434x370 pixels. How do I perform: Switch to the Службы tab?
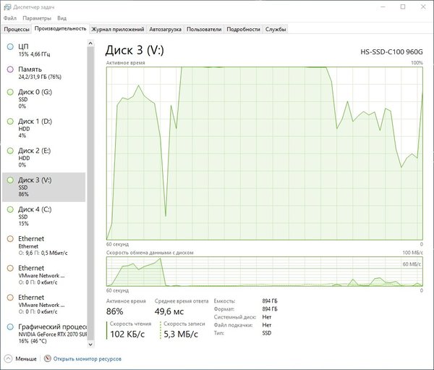click(x=276, y=29)
